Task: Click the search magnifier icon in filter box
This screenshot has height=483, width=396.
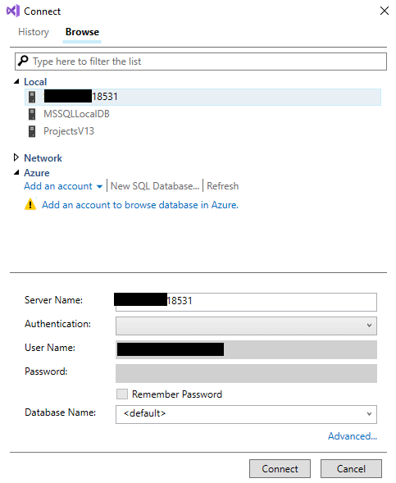Action: (23, 61)
